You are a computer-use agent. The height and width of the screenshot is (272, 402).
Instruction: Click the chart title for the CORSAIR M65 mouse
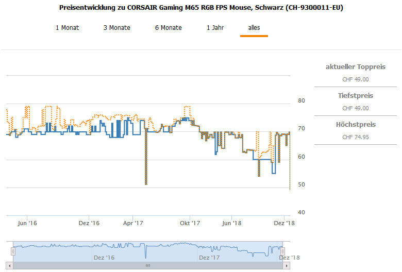pyautogui.click(x=201, y=8)
